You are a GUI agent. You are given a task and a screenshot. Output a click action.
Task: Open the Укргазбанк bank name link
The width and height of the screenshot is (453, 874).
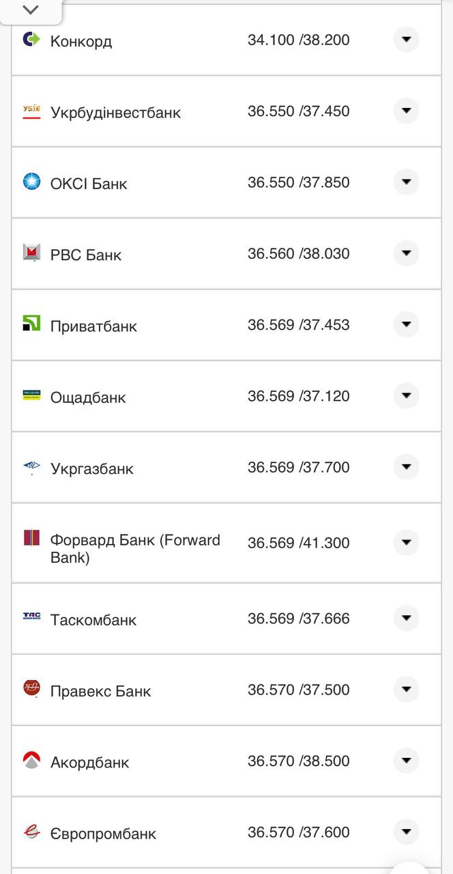pos(92,468)
